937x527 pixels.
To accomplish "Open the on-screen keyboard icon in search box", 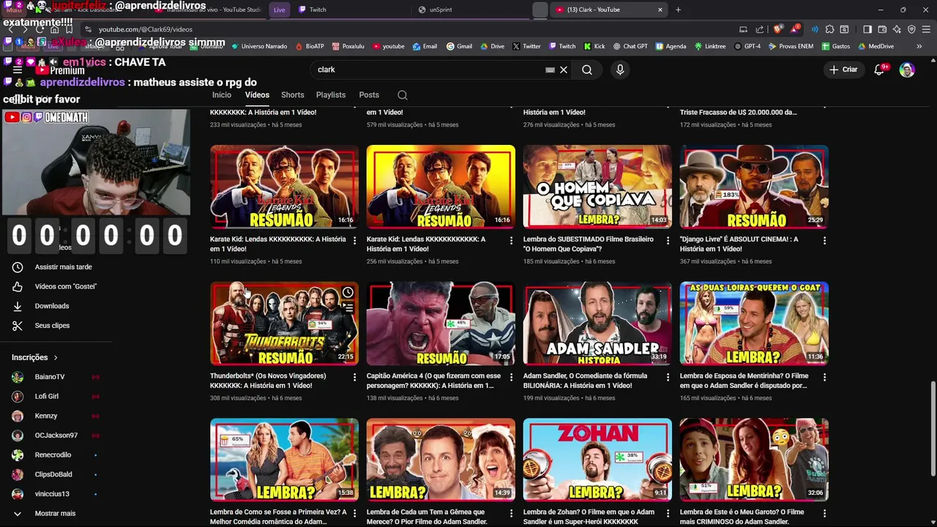I will 550,70.
